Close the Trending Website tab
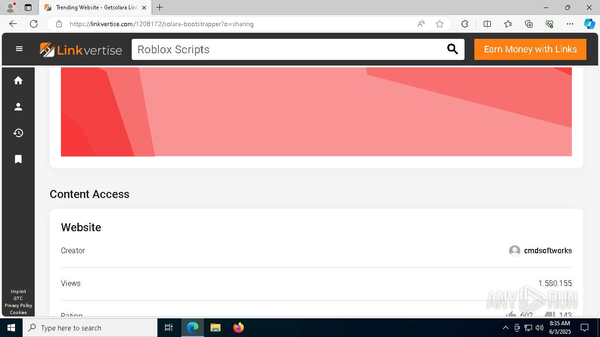 click(x=144, y=7)
